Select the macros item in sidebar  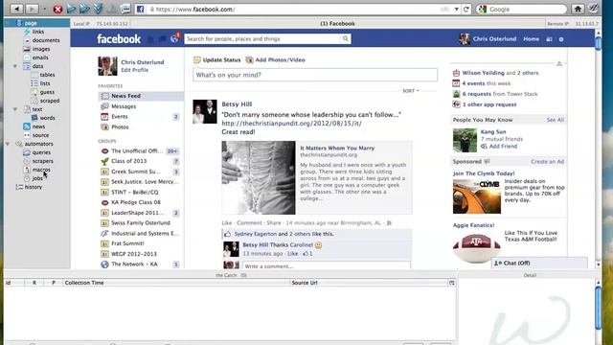click(x=41, y=170)
